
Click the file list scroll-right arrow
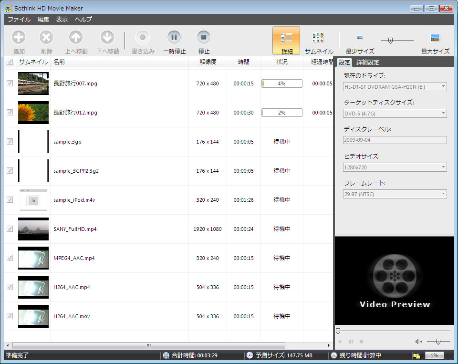(x=329, y=345)
